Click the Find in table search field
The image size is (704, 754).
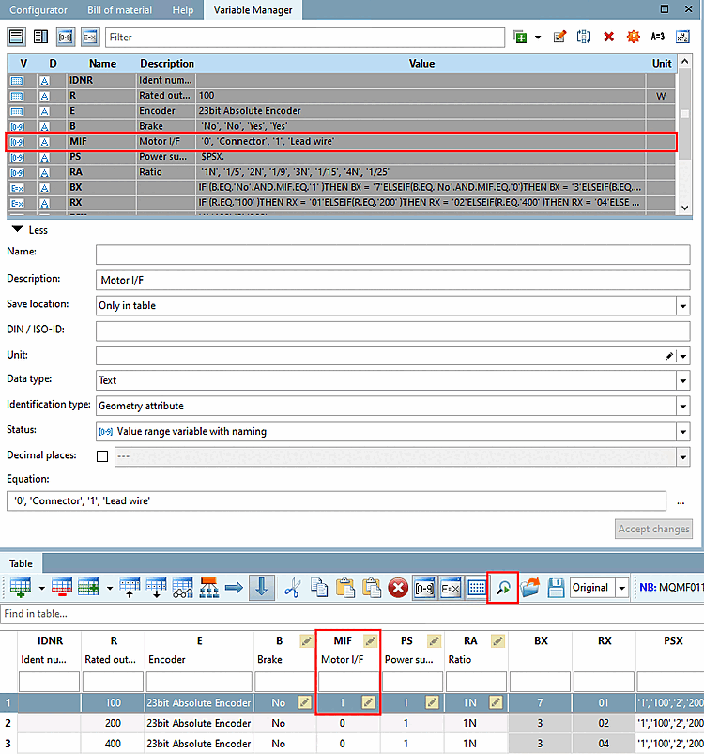click(352, 613)
